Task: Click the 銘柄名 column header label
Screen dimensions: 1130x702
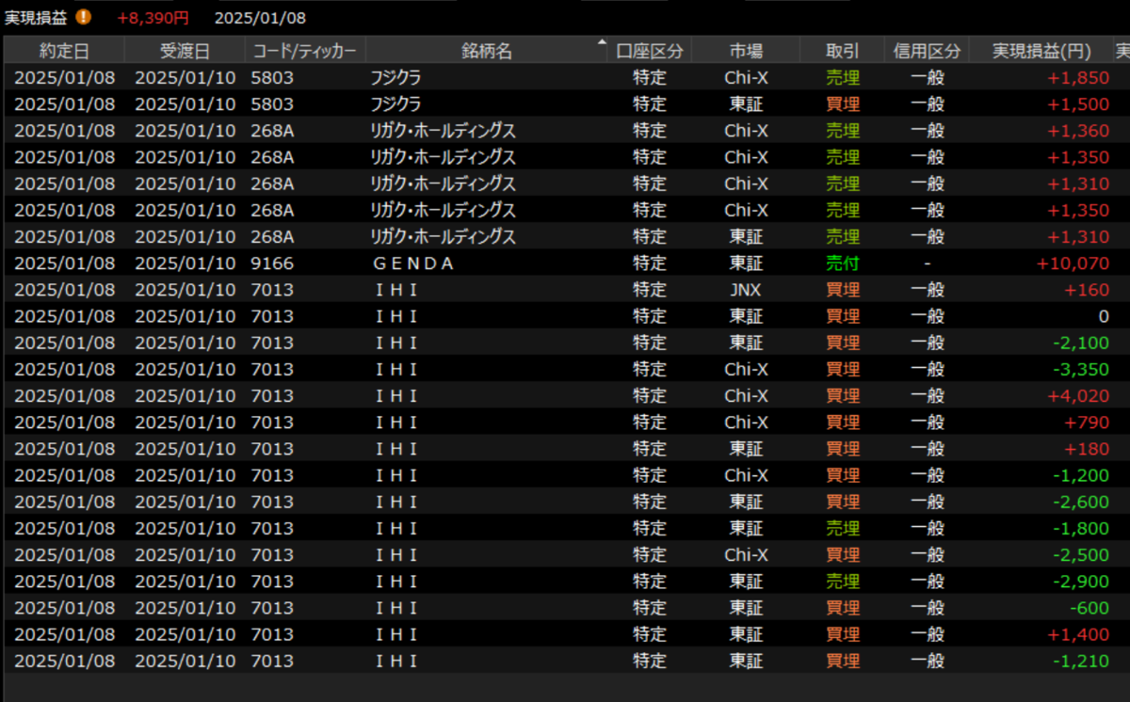Action: [487, 51]
